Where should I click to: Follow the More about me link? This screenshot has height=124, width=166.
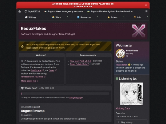point(28,81)
